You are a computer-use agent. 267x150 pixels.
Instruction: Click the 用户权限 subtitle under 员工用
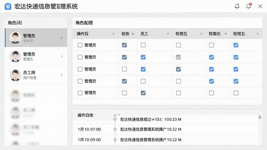pos(30,78)
